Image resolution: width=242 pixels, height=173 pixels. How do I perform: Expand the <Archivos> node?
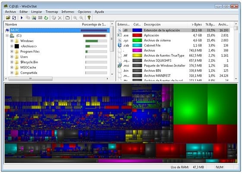coord(12,46)
